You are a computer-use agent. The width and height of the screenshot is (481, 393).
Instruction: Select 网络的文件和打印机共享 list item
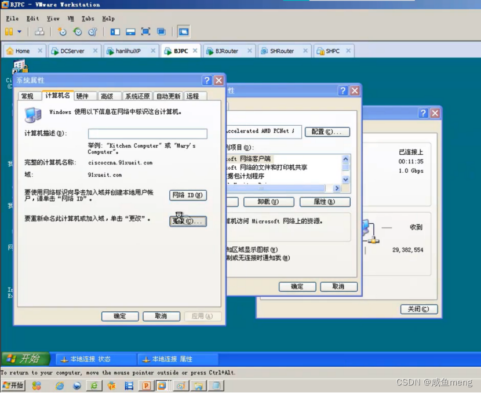[267, 168]
